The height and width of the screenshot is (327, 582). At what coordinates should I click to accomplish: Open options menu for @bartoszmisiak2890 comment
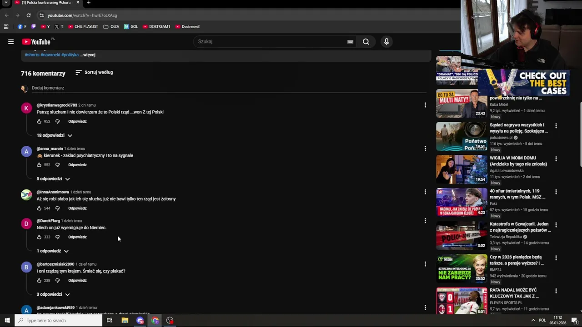[x=425, y=264]
